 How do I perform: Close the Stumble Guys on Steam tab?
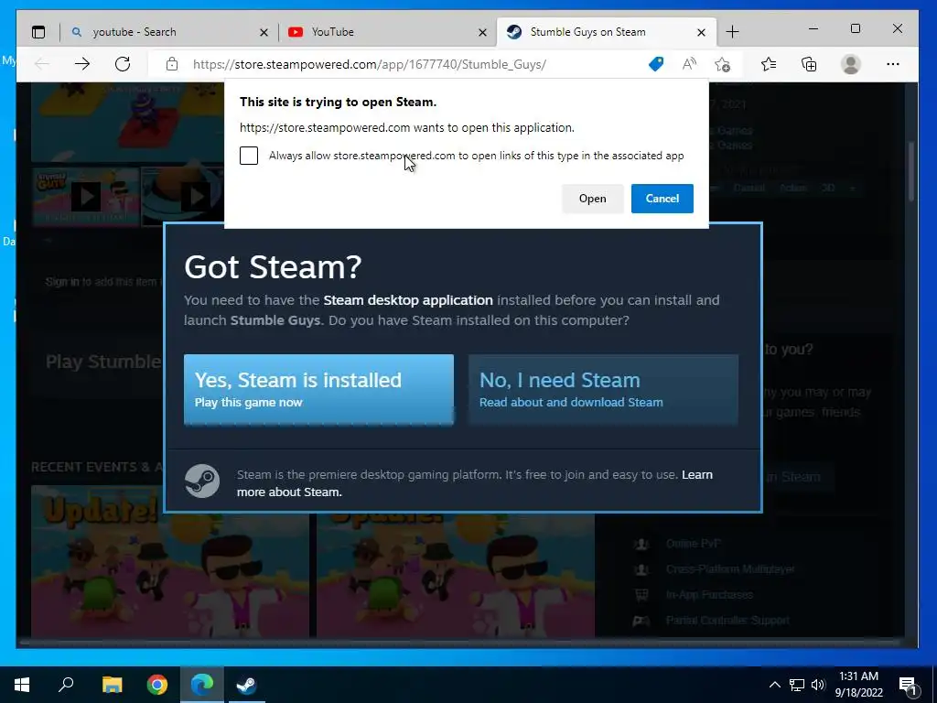pyautogui.click(x=701, y=32)
